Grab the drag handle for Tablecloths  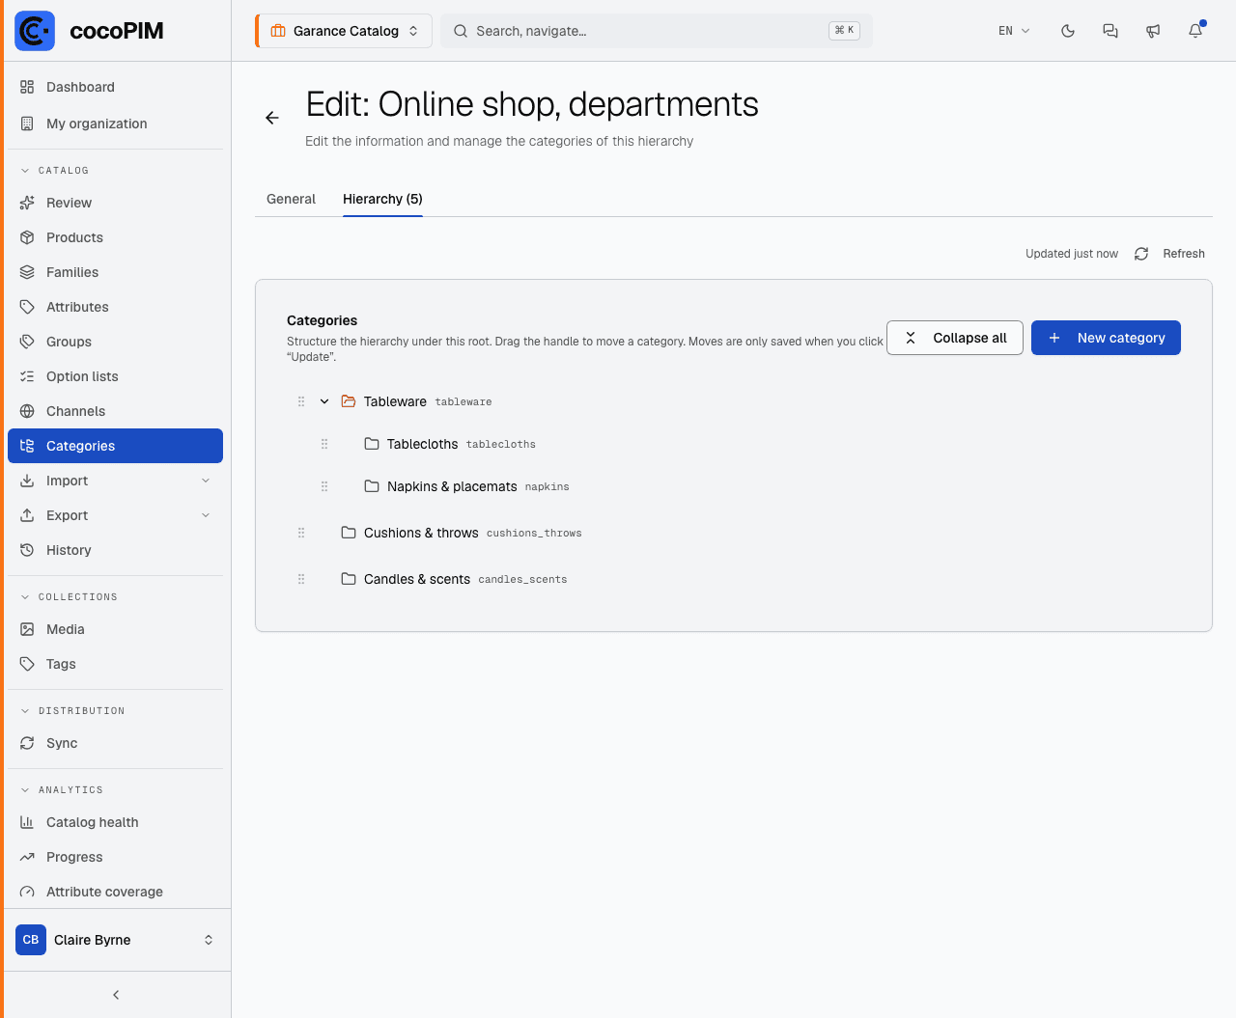pos(324,444)
